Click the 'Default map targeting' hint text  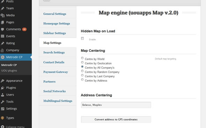tap(165, 59)
